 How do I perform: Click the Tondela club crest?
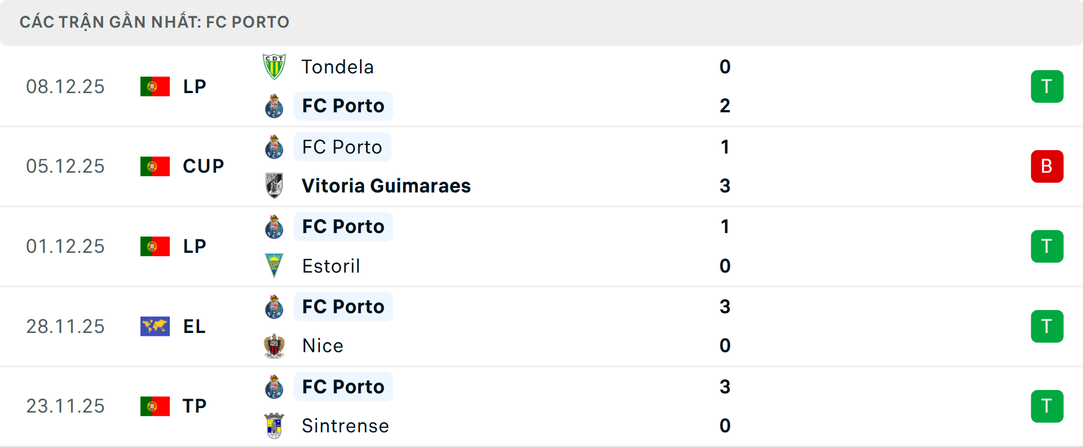(x=274, y=66)
